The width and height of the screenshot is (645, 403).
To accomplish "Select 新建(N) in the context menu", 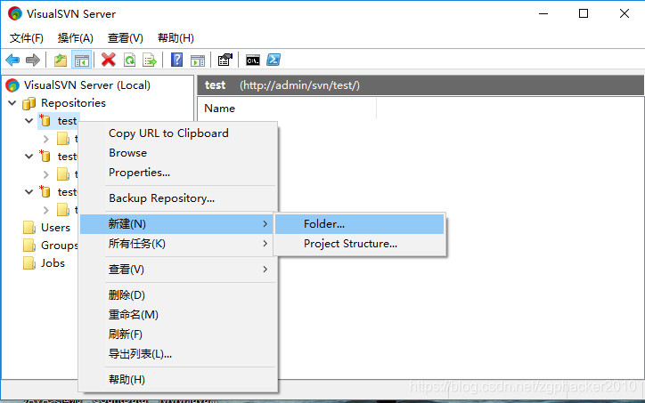I will coord(176,224).
